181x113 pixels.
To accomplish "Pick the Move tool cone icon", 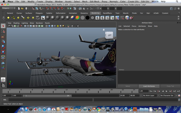I will click(x=3, y=42).
